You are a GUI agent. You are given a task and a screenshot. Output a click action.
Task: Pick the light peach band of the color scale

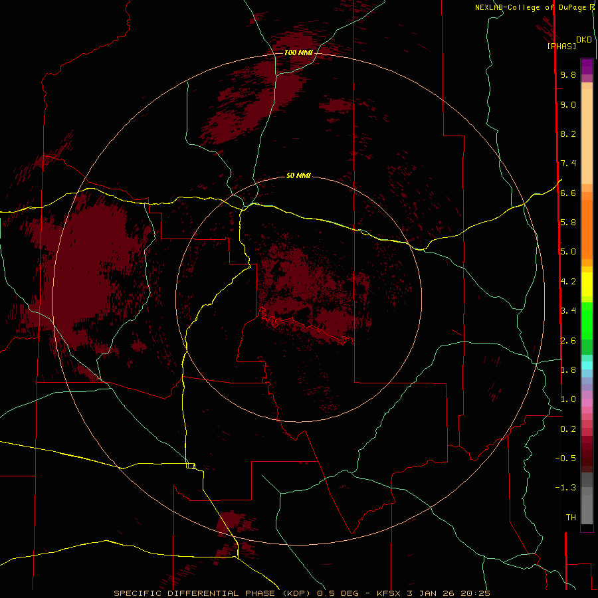pos(587,136)
